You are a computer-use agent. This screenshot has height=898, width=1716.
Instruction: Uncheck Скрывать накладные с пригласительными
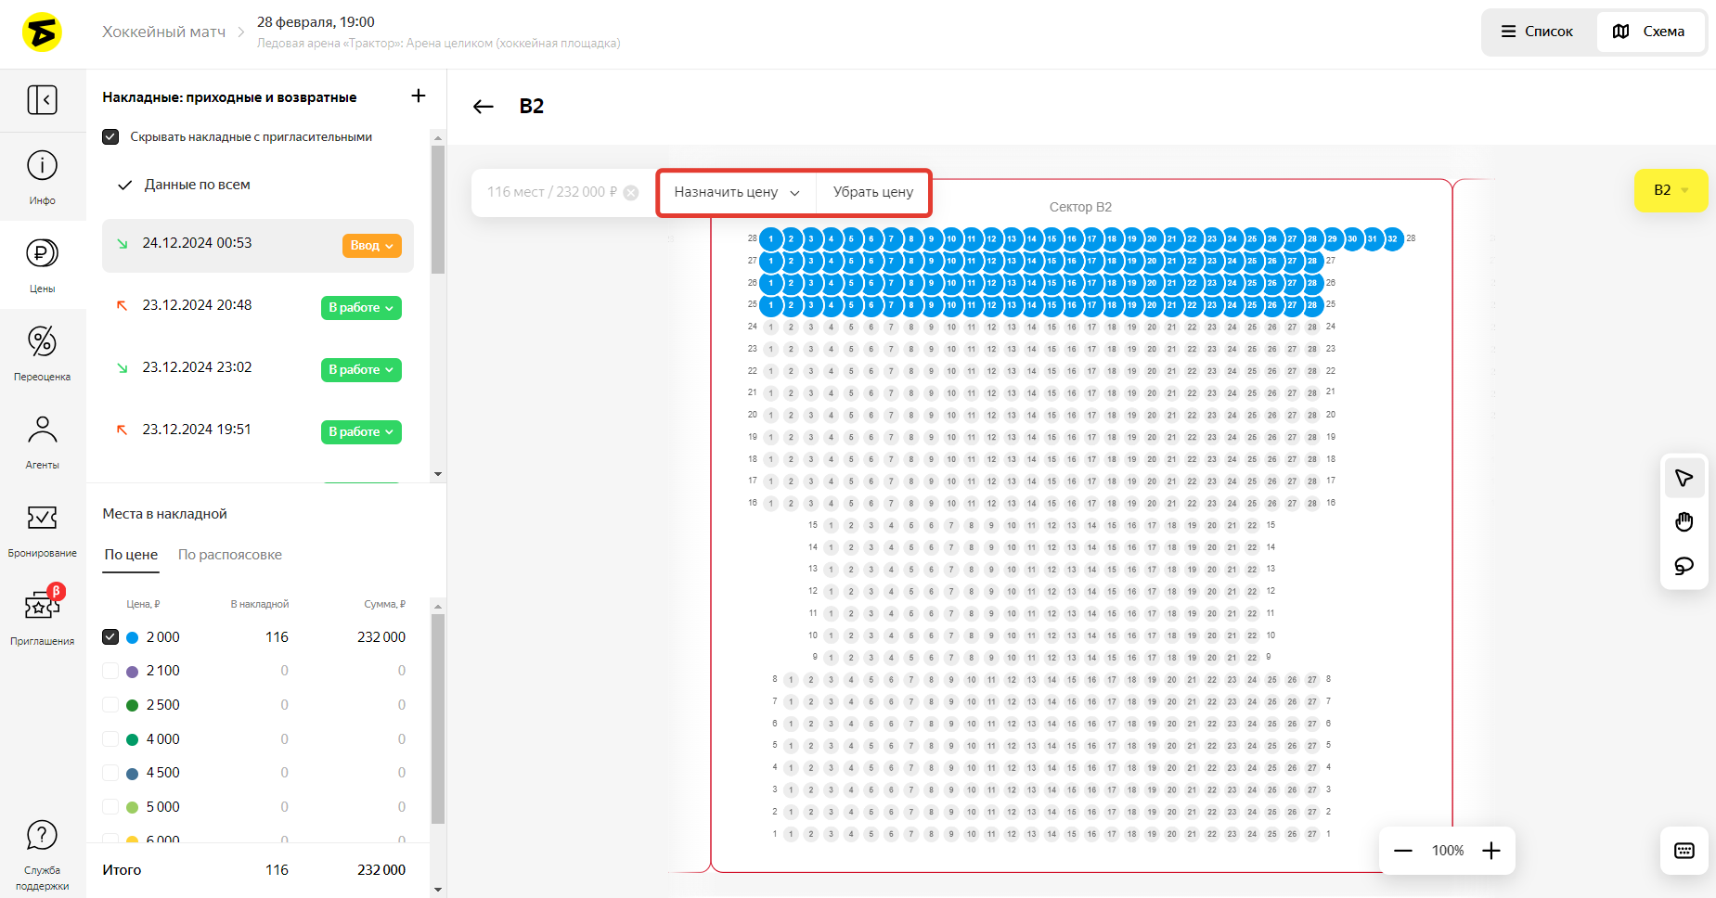[x=110, y=137]
